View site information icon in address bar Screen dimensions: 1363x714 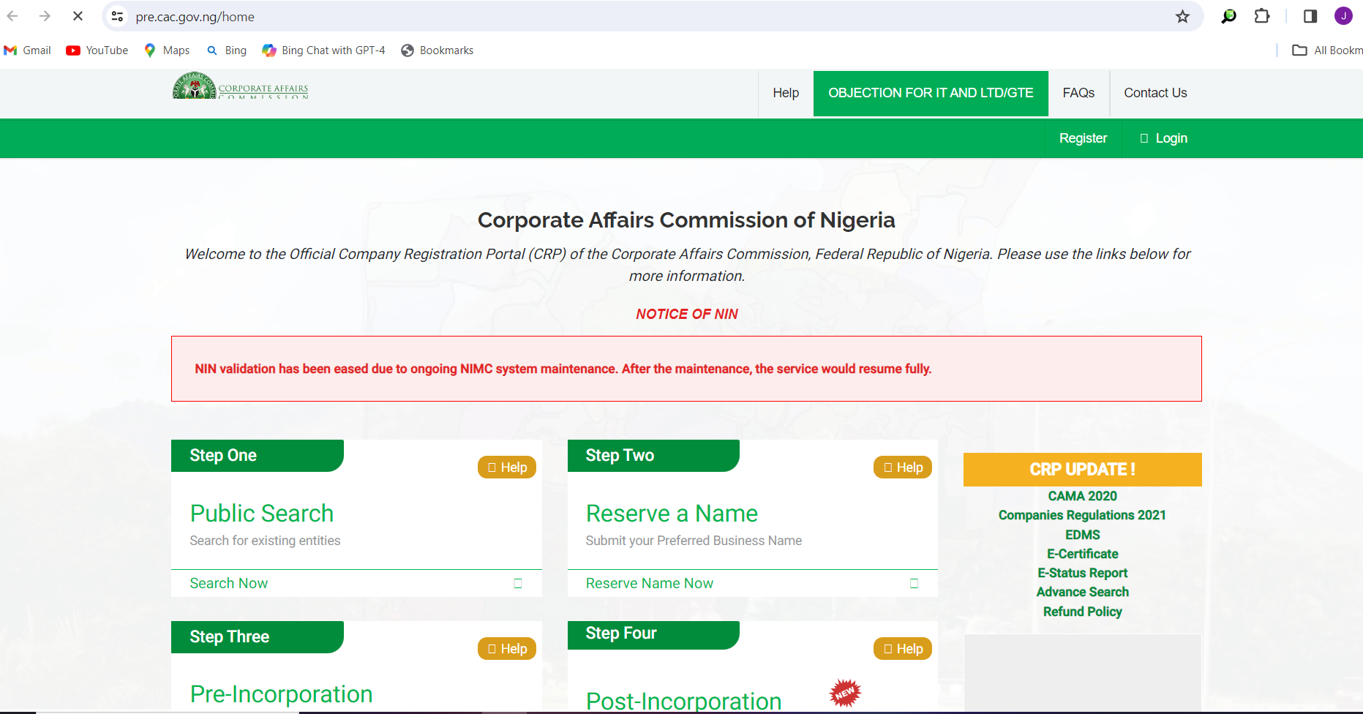tap(117, 16)
